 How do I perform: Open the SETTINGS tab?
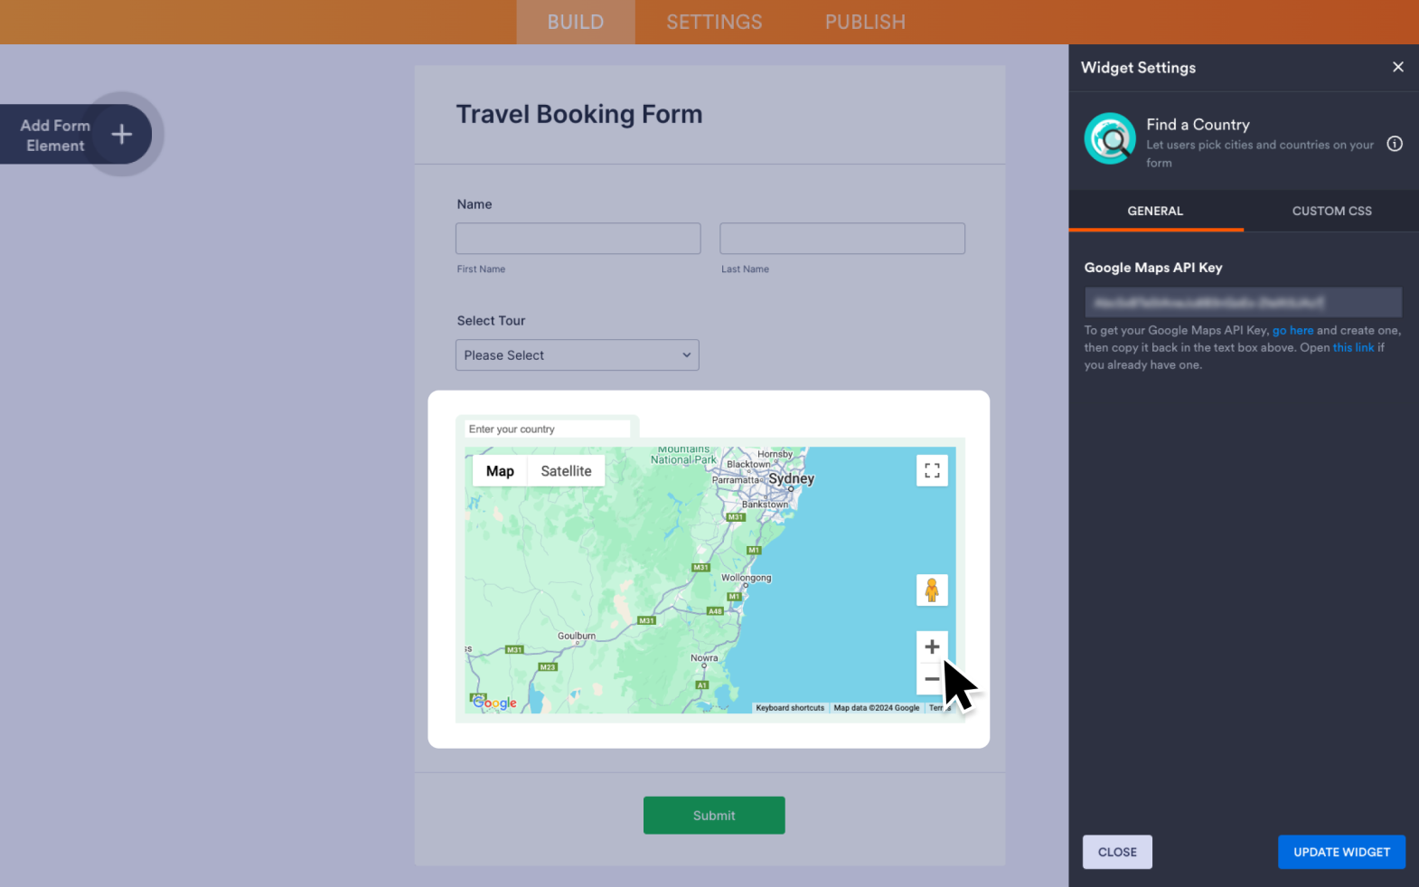click(x=714, y=22)
